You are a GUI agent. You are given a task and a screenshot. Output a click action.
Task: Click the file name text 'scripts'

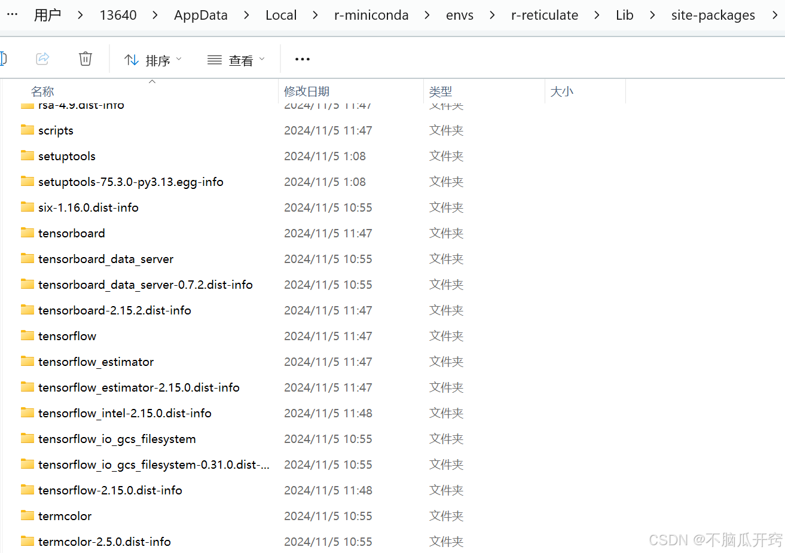(x=56, y=130)
